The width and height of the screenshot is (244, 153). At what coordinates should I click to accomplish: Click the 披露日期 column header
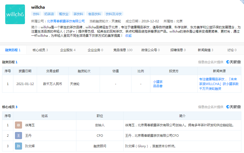(25, 71)
